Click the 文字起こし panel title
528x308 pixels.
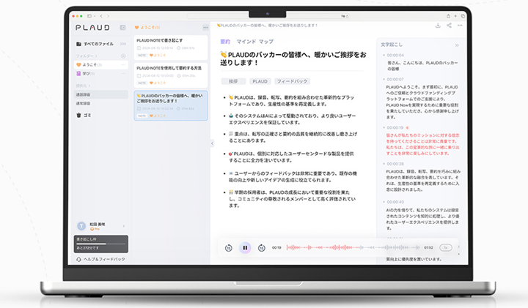(392, 45)
